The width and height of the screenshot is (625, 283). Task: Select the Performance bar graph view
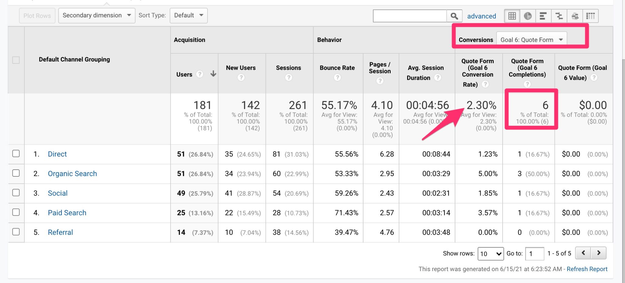point(543,16)
